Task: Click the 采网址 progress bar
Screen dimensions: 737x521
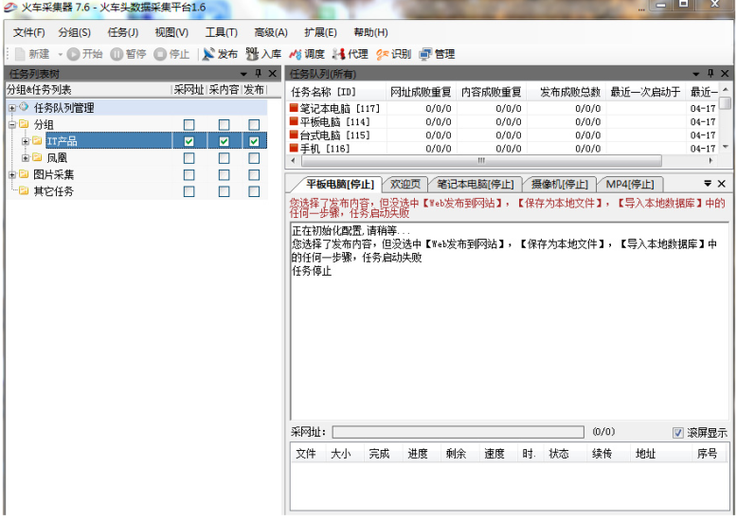Action: point(458,432)
